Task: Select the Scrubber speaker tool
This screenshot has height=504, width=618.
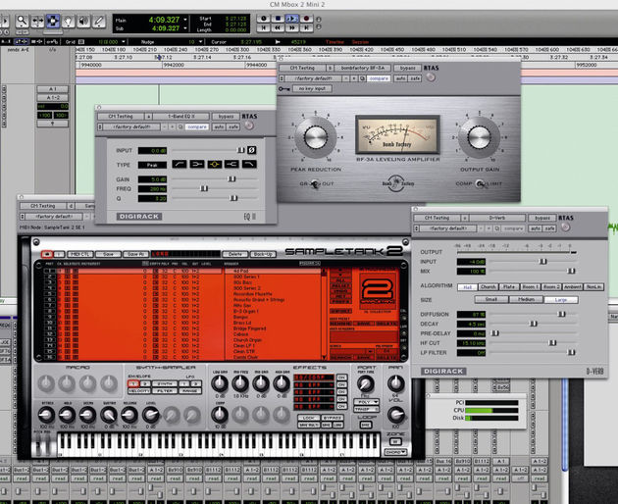Action: pyautogui.click(x=83, y=21)
